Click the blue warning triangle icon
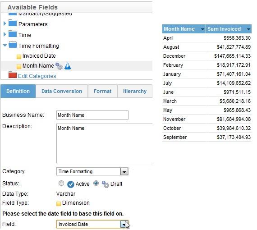The width and height of the screenshot is (257, 230). pos(68,66)
